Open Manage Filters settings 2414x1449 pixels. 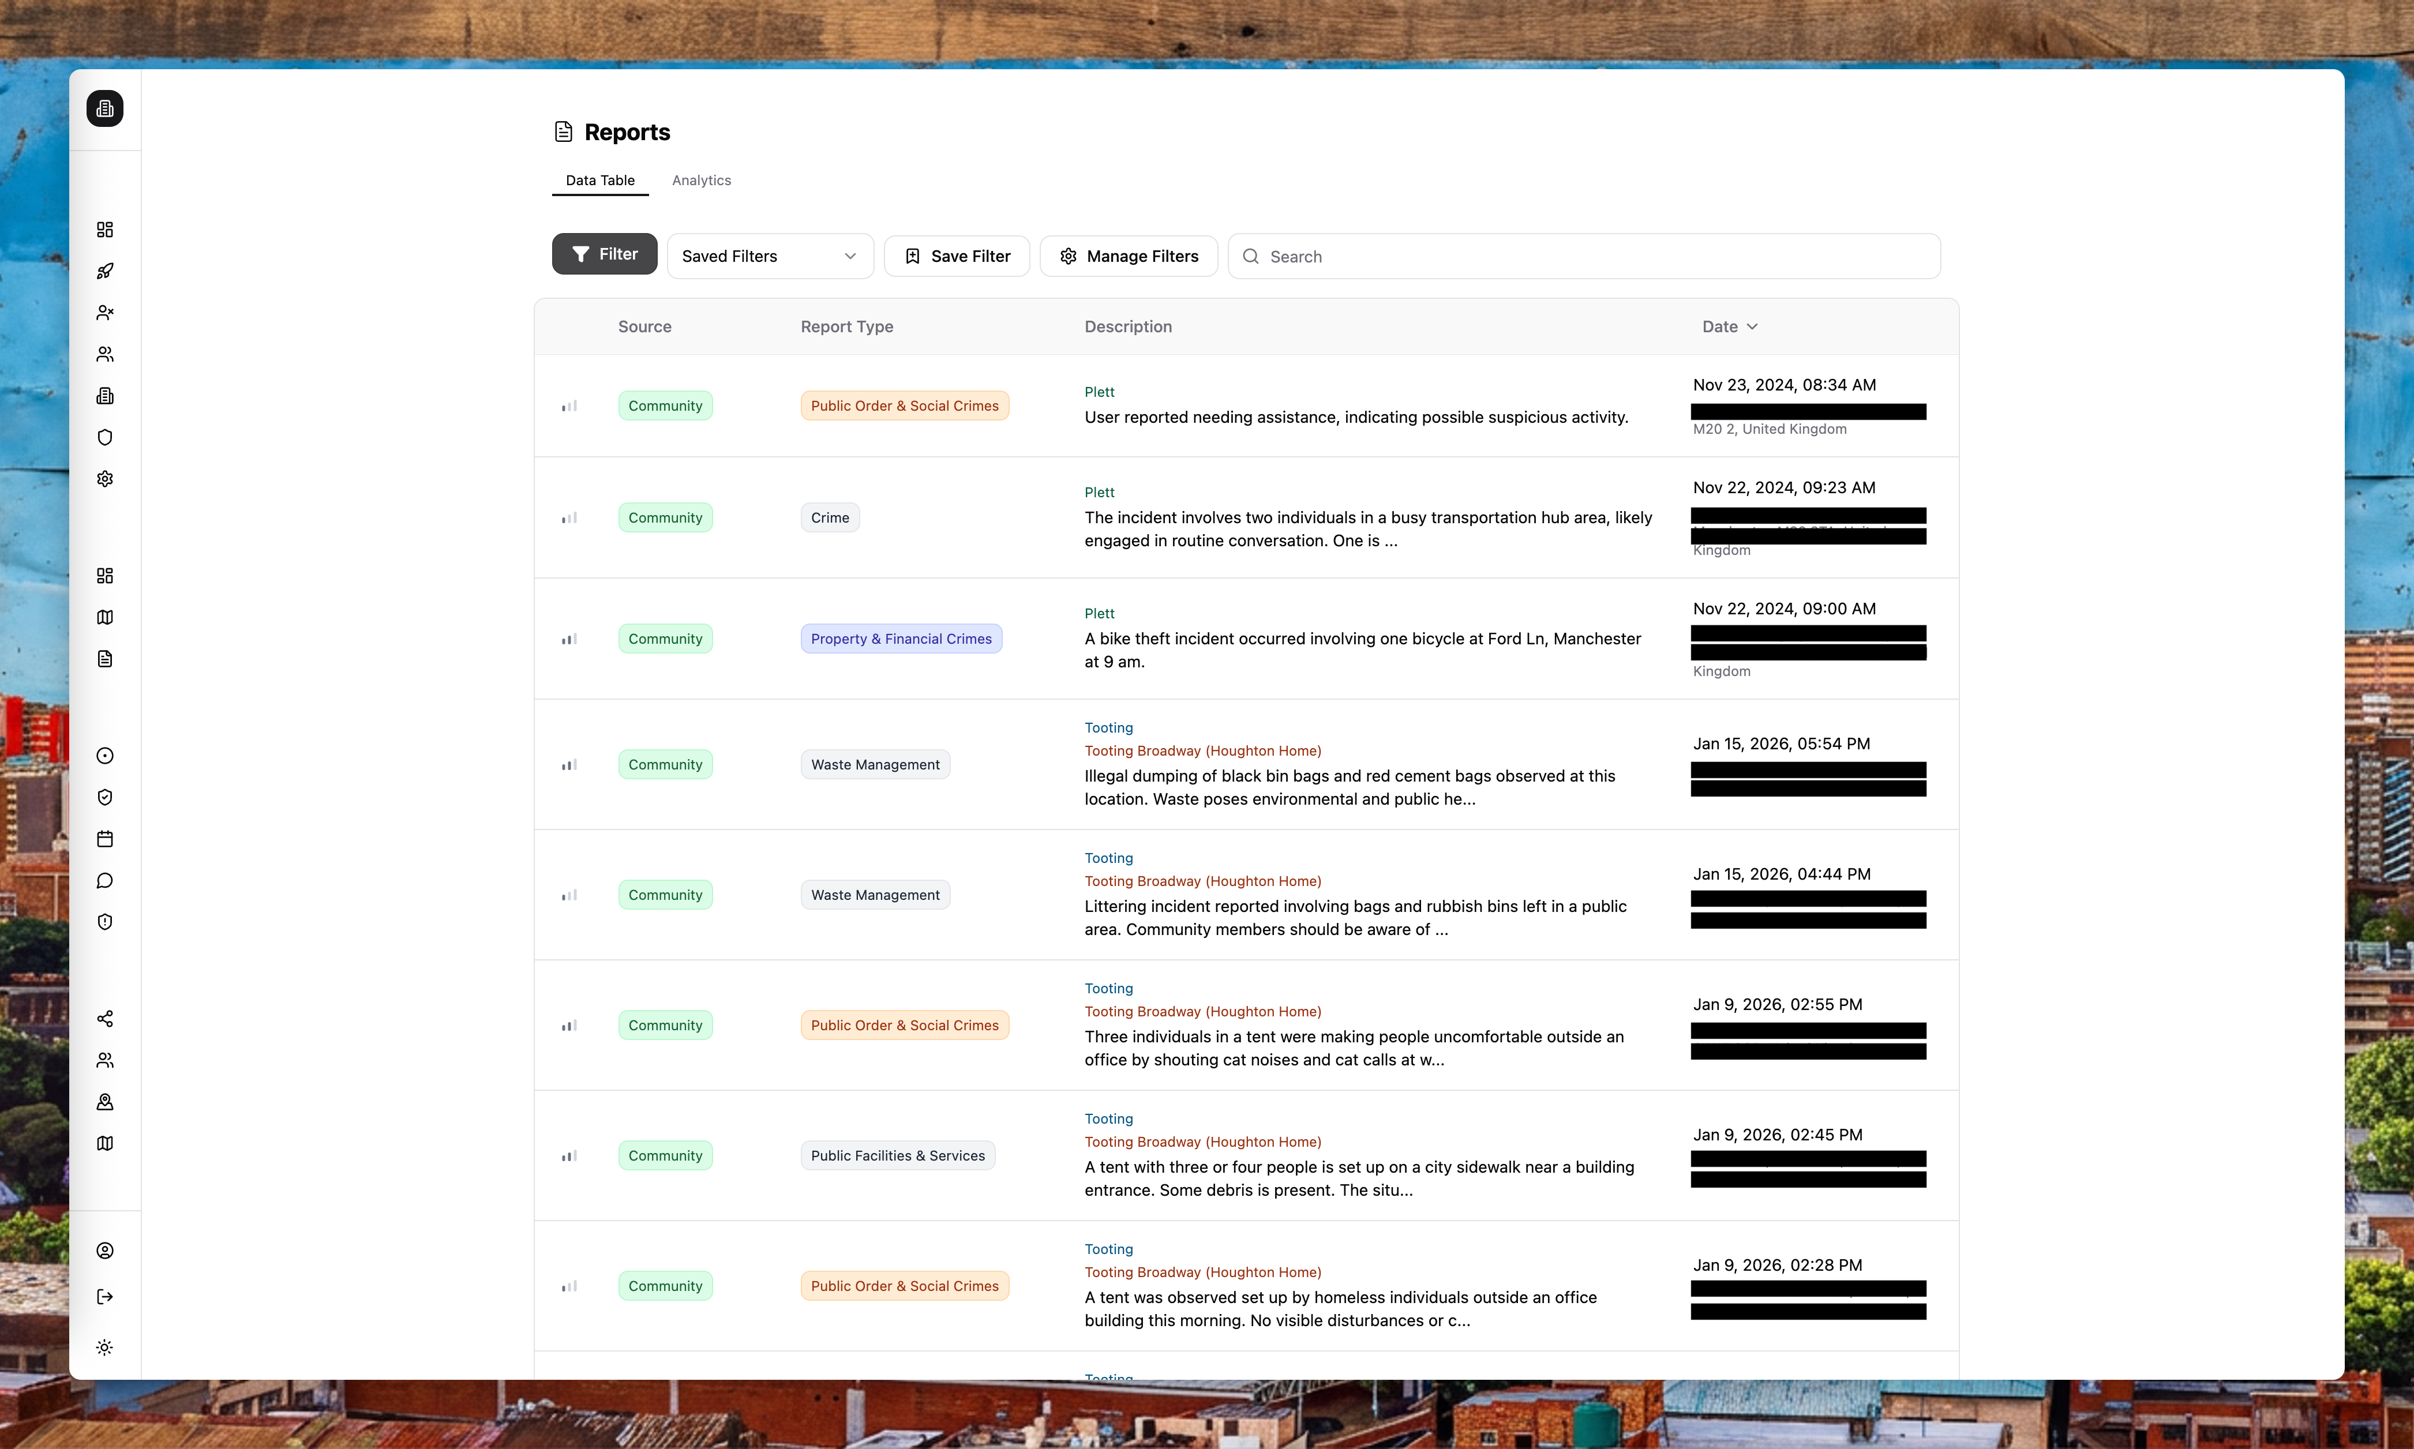1128,256
